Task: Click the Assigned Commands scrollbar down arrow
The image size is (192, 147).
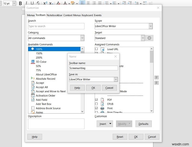Action: click(152, 111)
